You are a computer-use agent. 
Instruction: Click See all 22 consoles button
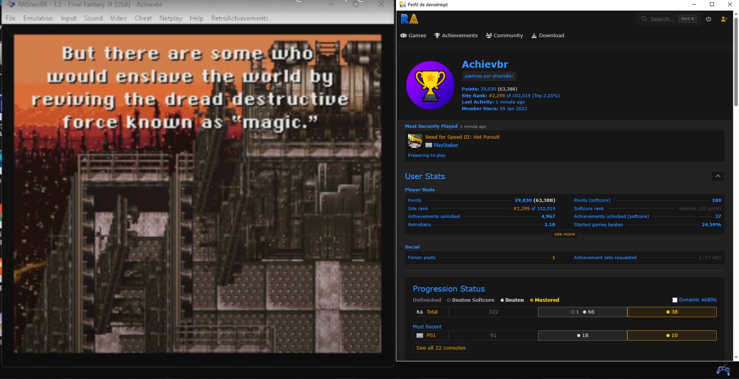pos(441,348)
